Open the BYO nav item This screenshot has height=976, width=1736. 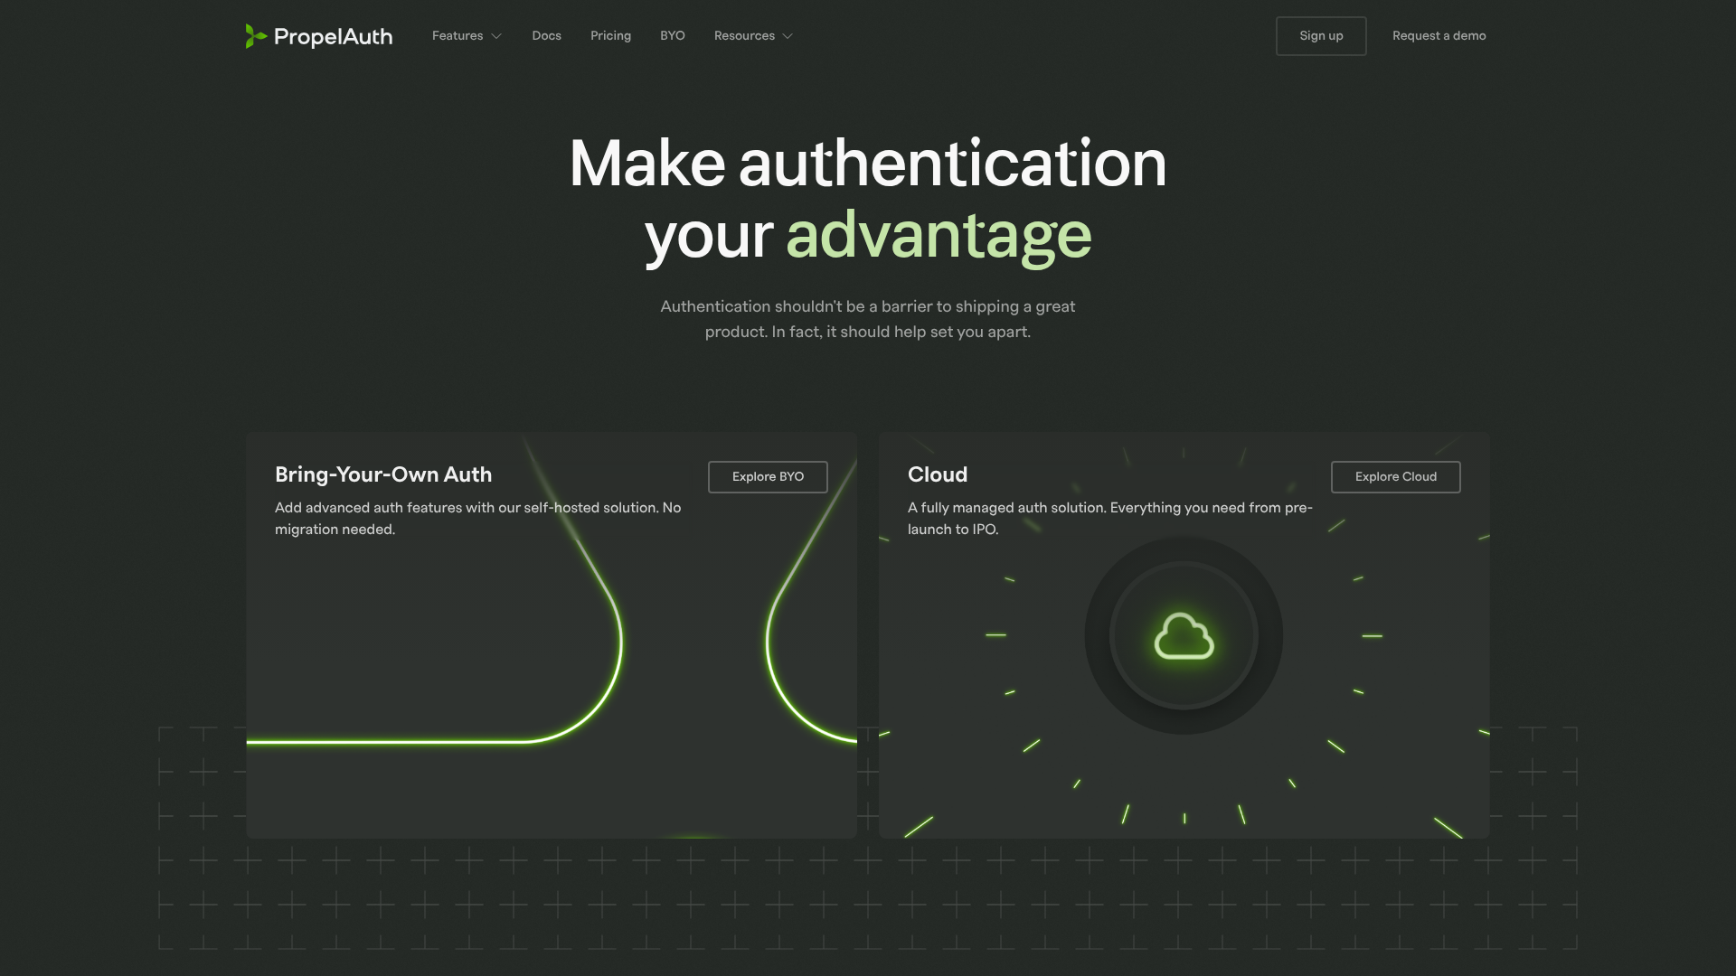pyautogui.click(x=672, y=35)
